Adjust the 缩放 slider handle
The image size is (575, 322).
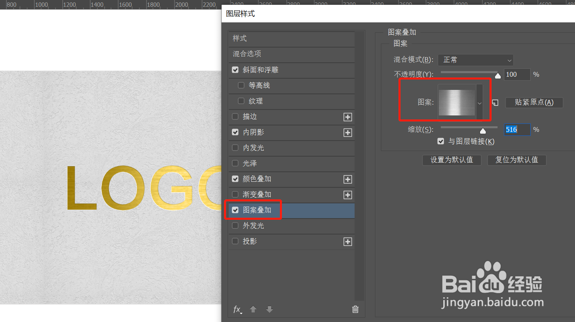tap(483, 131)
